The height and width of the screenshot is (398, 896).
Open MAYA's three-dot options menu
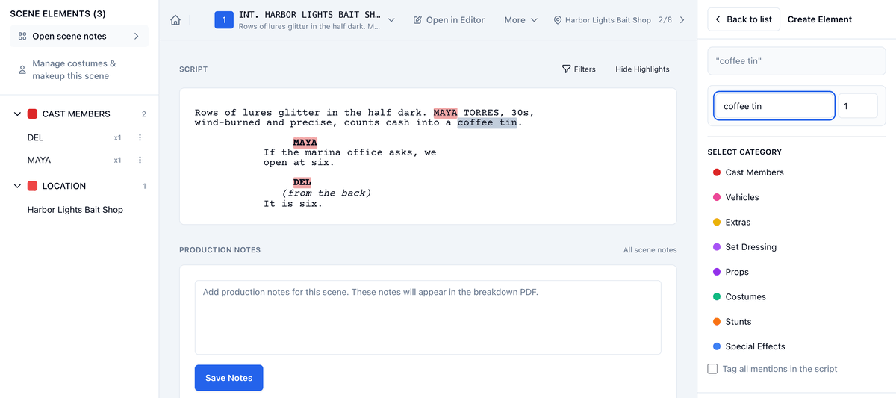tap(140, 160)
